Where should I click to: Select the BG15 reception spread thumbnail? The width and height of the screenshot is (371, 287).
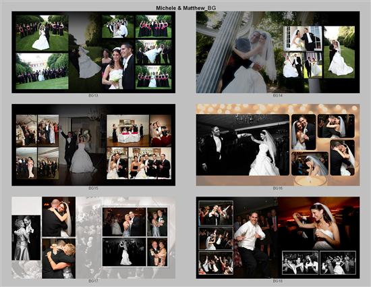94,145
